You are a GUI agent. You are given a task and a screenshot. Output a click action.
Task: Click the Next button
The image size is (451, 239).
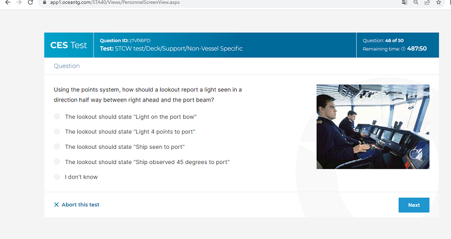(414, 205)
